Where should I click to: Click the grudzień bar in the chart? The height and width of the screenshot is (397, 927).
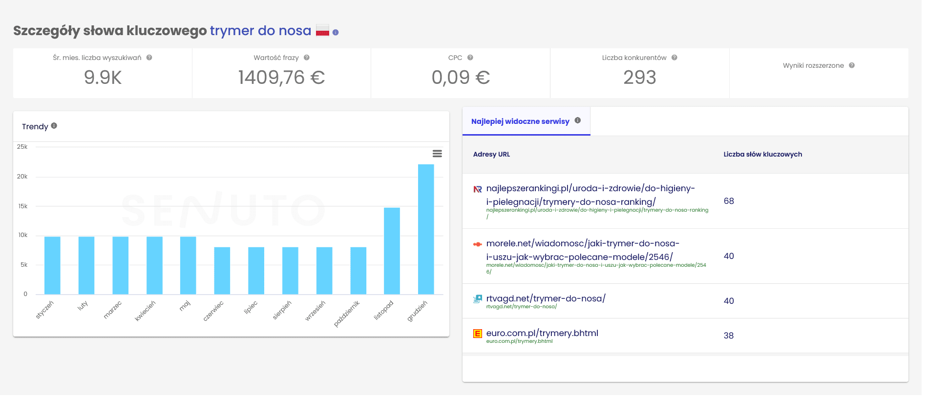click(x=426, y=229)
